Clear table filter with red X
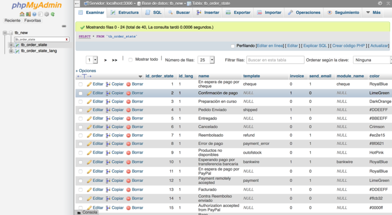 pyautogui.click(x=67, y=39)
